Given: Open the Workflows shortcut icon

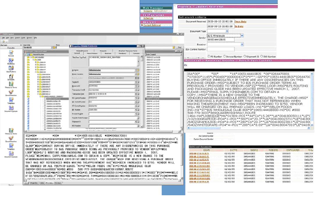Looking at the screenshot, I should point(11,60).
